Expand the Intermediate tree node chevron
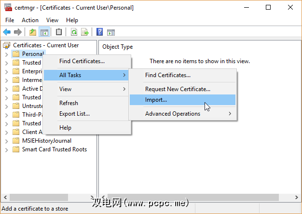The height and width of the screenshot is (214, 302). tap(7, 80)
